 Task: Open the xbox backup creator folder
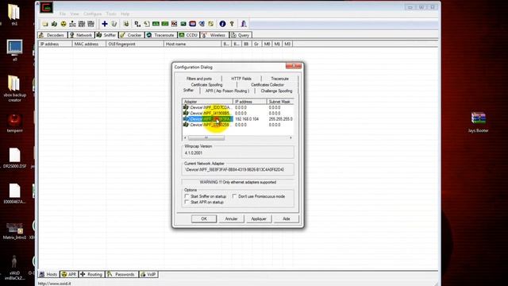coord(14,88)
